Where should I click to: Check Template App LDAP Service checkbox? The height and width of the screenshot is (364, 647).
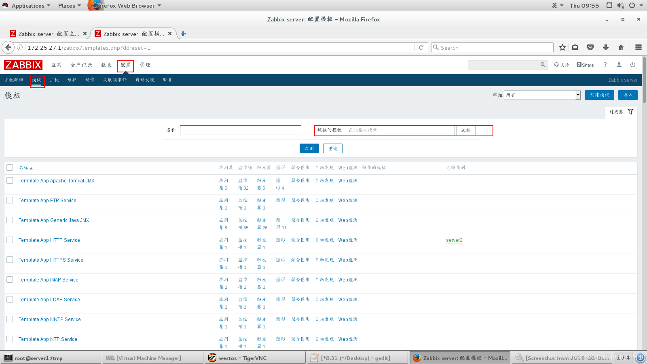click(10, 299)
